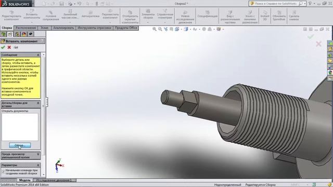333x187 pixels.
Task: Expand Предв. просмотр уменьшенной копии section
Action: [x=38, y=154]
